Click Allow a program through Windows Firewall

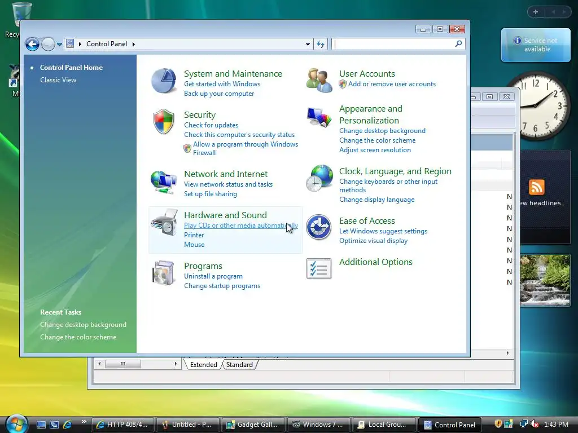[246, 148]
